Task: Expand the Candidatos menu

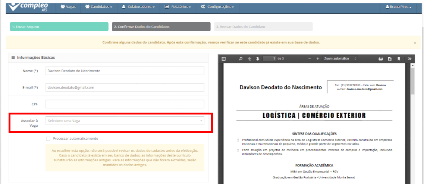Action: coord(99,7)
